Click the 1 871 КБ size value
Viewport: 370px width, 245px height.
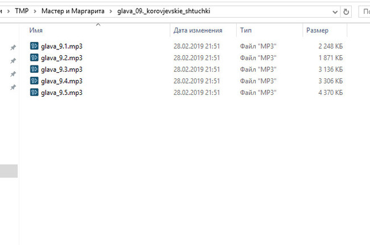click(330, 58)
